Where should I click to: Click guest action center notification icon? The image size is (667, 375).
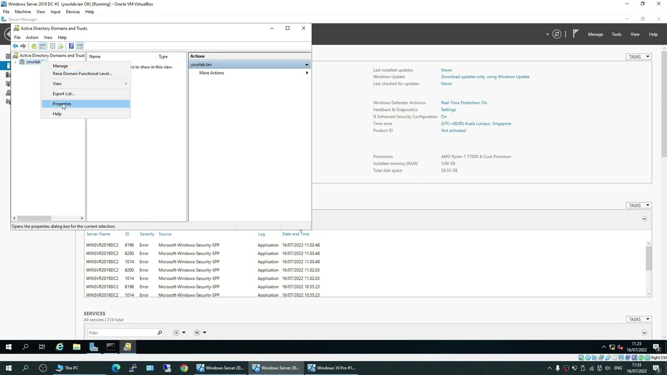click(x=658, y=347)
